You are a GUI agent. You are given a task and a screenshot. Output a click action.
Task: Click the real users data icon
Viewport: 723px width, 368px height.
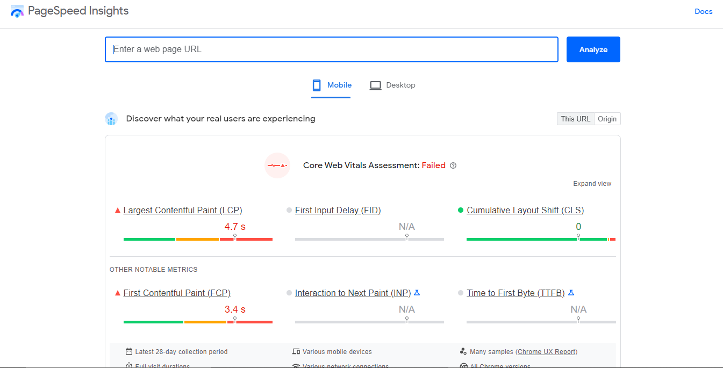[x=111, y=119]
